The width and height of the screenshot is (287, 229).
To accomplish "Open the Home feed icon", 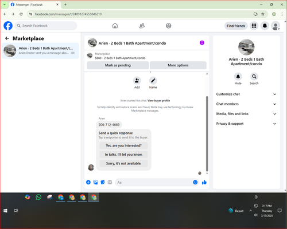I will tap(115, 26).
